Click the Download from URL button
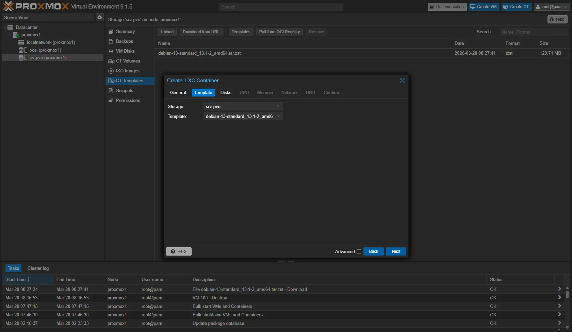This screenshot has width=572, height=332. (201, 32)
